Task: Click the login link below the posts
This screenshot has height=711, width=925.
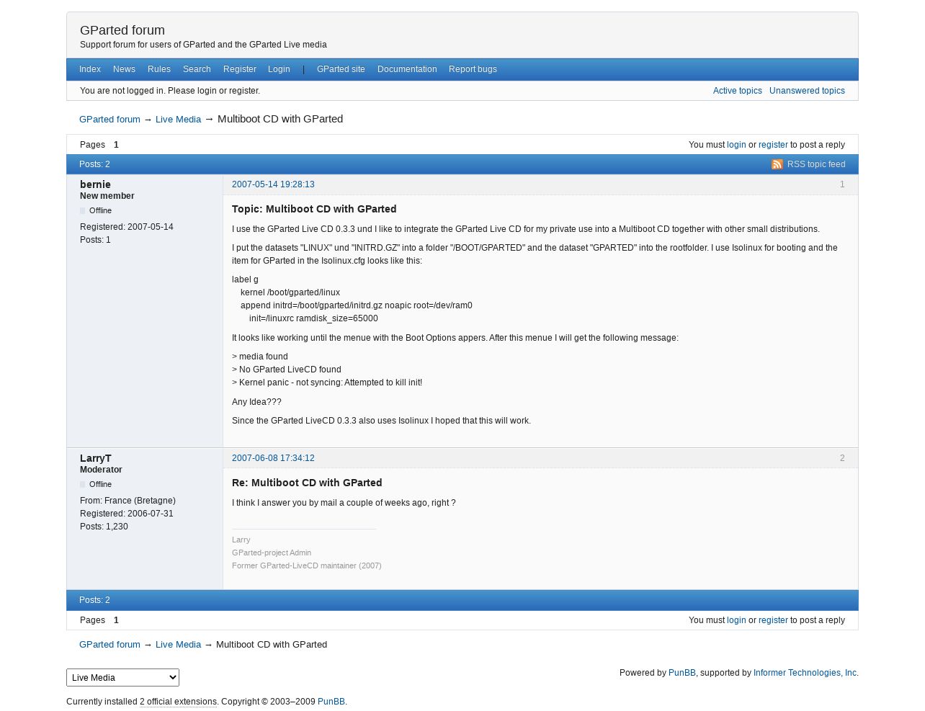Action: (x=736, y=620)
